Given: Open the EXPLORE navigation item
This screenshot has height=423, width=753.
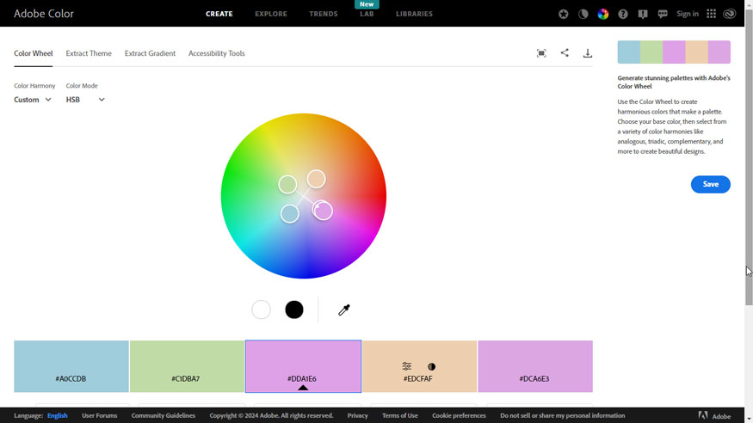Looking at the screenshot, I should (271, 14).
